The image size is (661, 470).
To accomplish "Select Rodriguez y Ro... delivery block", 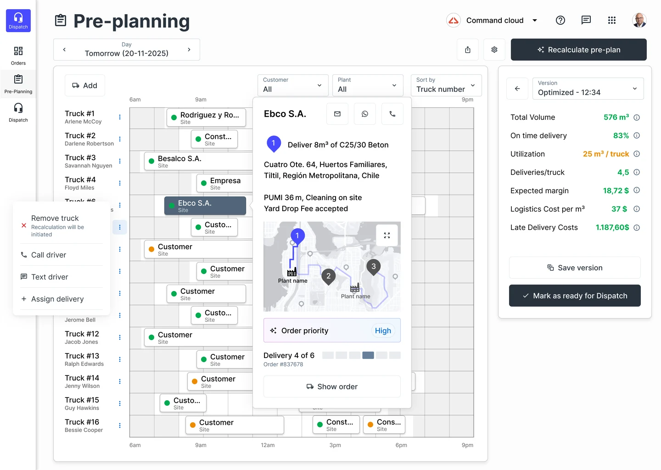I will (206, 117).
